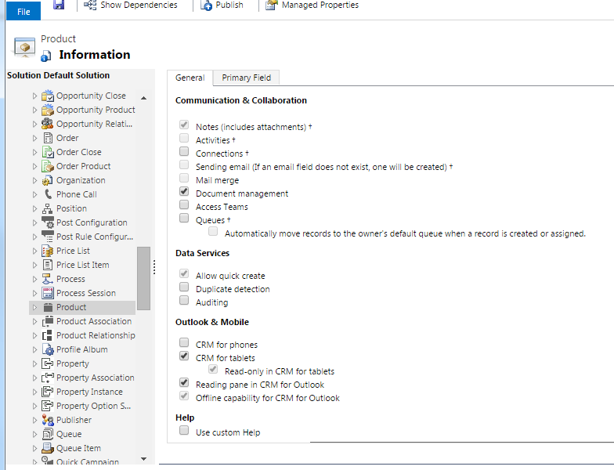
Task: Click the Save disk icon in toolbar
Action: click(x=59, y=5)
